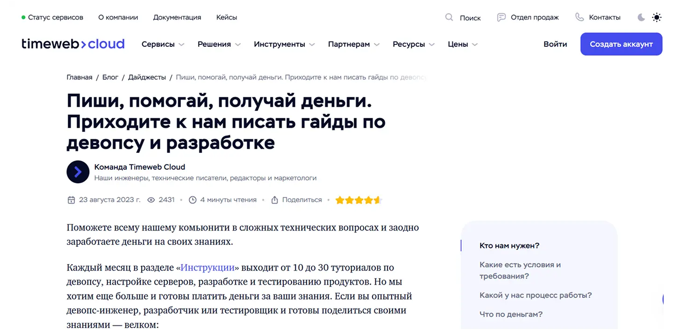Click the timeweb cloud logo
Screen dimensions: 673x330
point(73,44)
